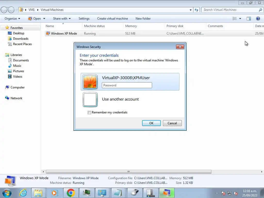Select Computer in navigation pane
264x198 pixels.
(x=18, y=87)
